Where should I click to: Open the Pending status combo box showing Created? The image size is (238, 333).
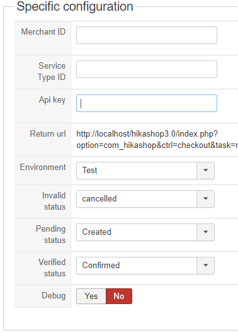point(145,232)
